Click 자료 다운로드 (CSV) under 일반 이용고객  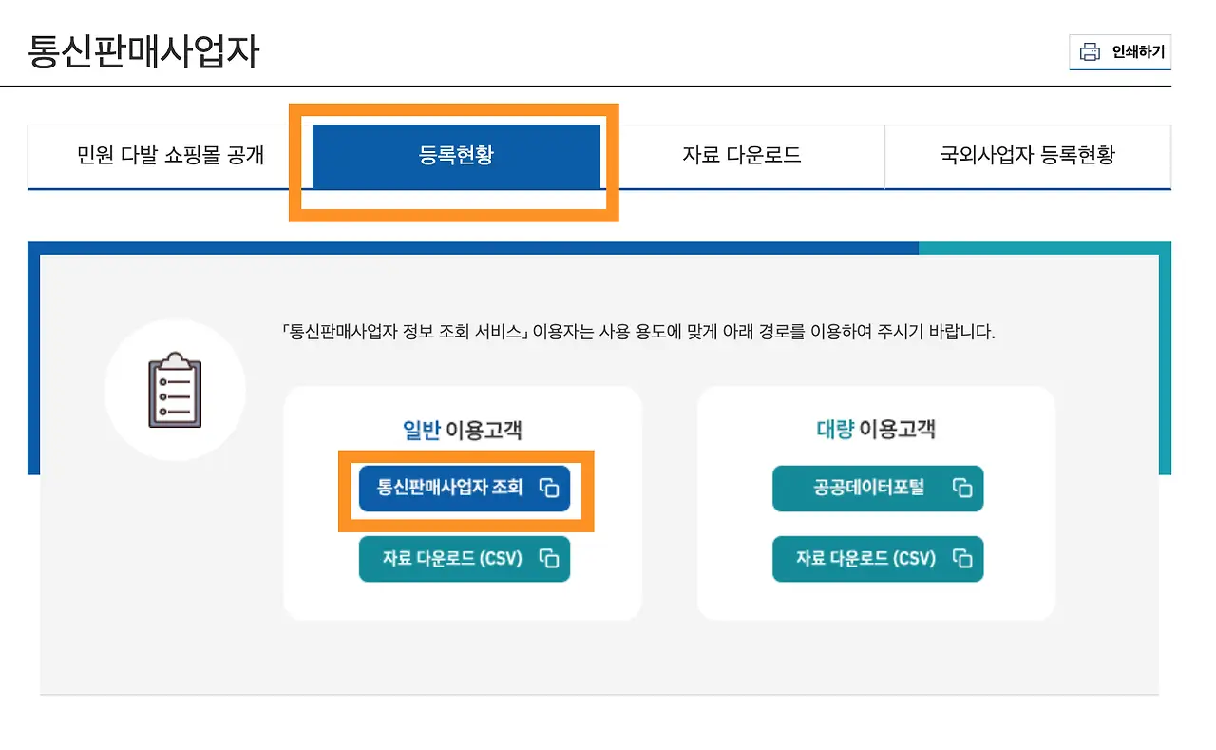pos(464,559)
